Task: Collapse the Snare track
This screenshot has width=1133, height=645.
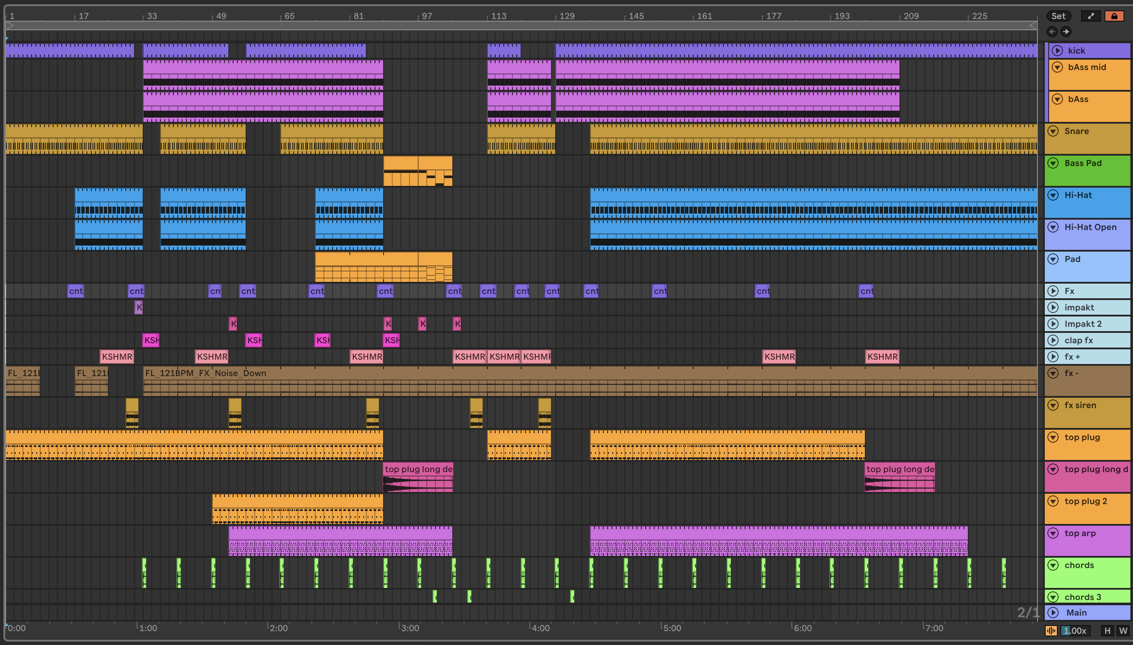Action: (1053, 131)
